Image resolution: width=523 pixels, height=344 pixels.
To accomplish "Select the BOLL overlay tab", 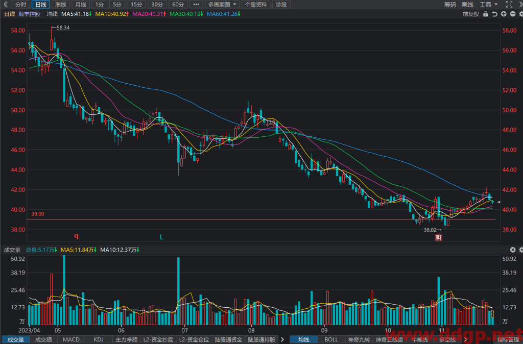I will (331, 339).
